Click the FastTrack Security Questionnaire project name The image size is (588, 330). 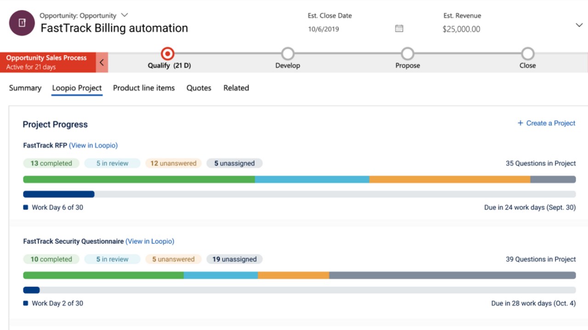coord(73,241)
